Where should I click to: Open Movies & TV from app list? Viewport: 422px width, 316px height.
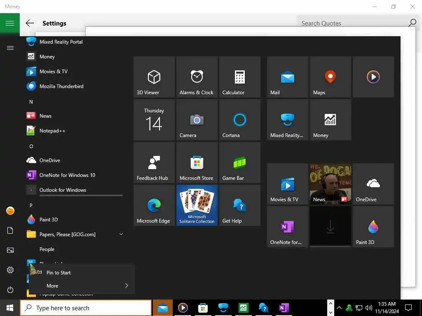[75, 72]
